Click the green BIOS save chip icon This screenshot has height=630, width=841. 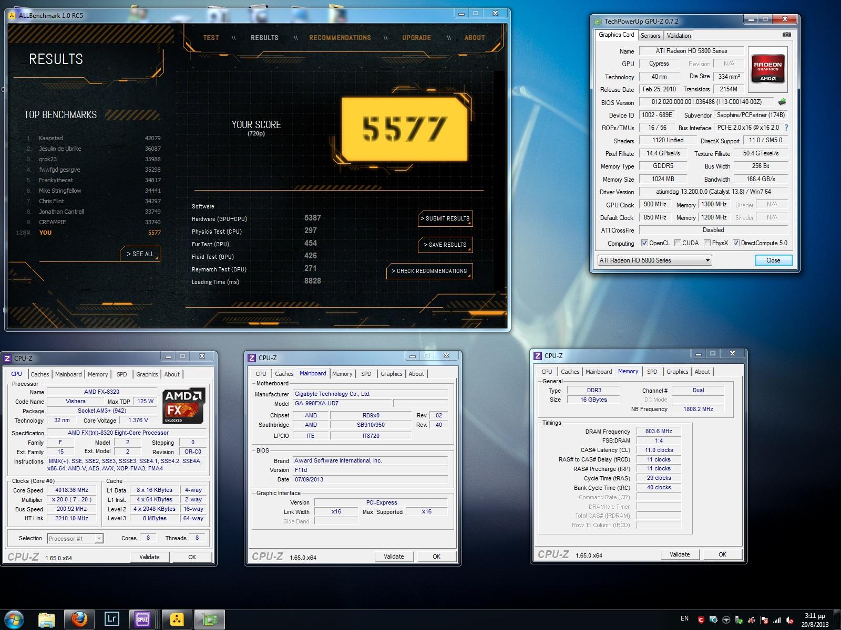tap(782, 102)
